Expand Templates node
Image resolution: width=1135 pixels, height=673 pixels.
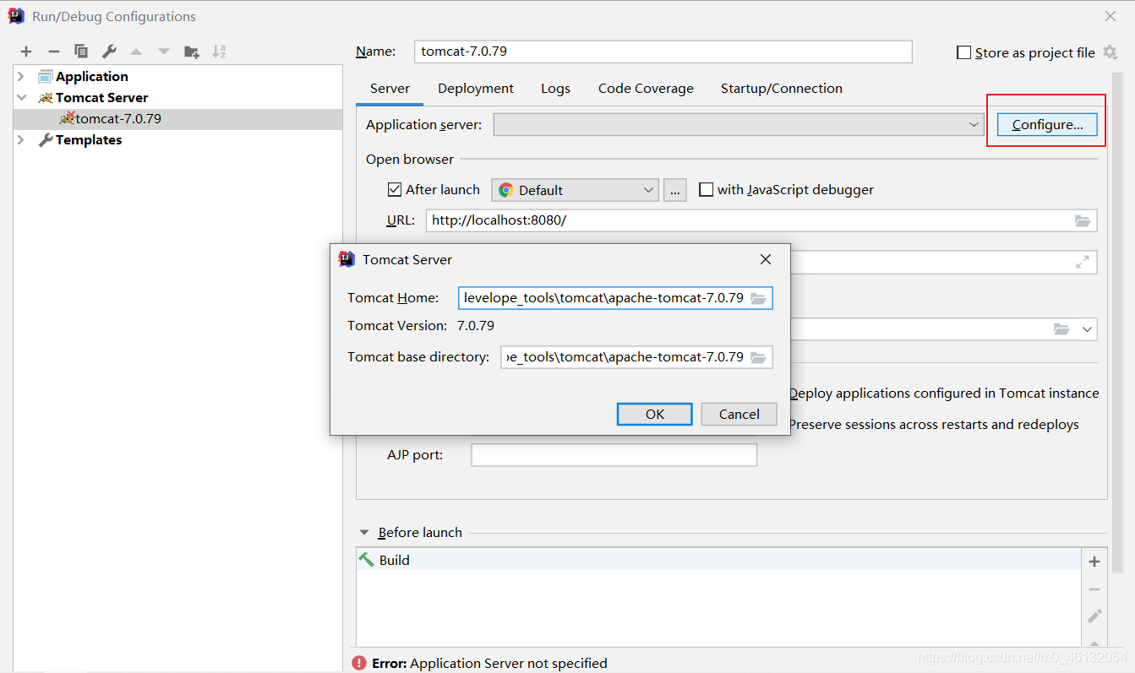click(x=21, y=139)
